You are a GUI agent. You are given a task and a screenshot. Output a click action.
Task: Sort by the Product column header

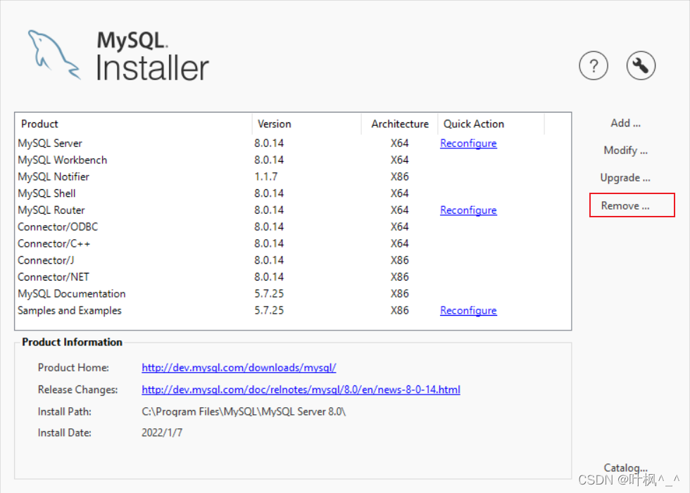(x=134, y=124)
